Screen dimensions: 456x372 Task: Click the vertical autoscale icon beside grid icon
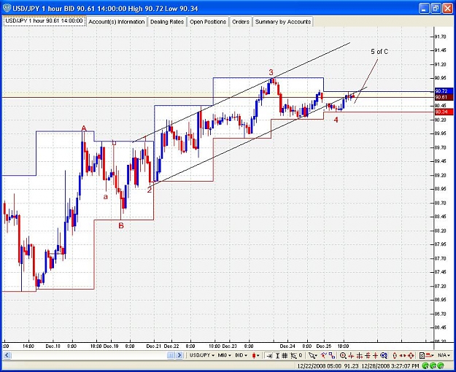pos(277,355)
